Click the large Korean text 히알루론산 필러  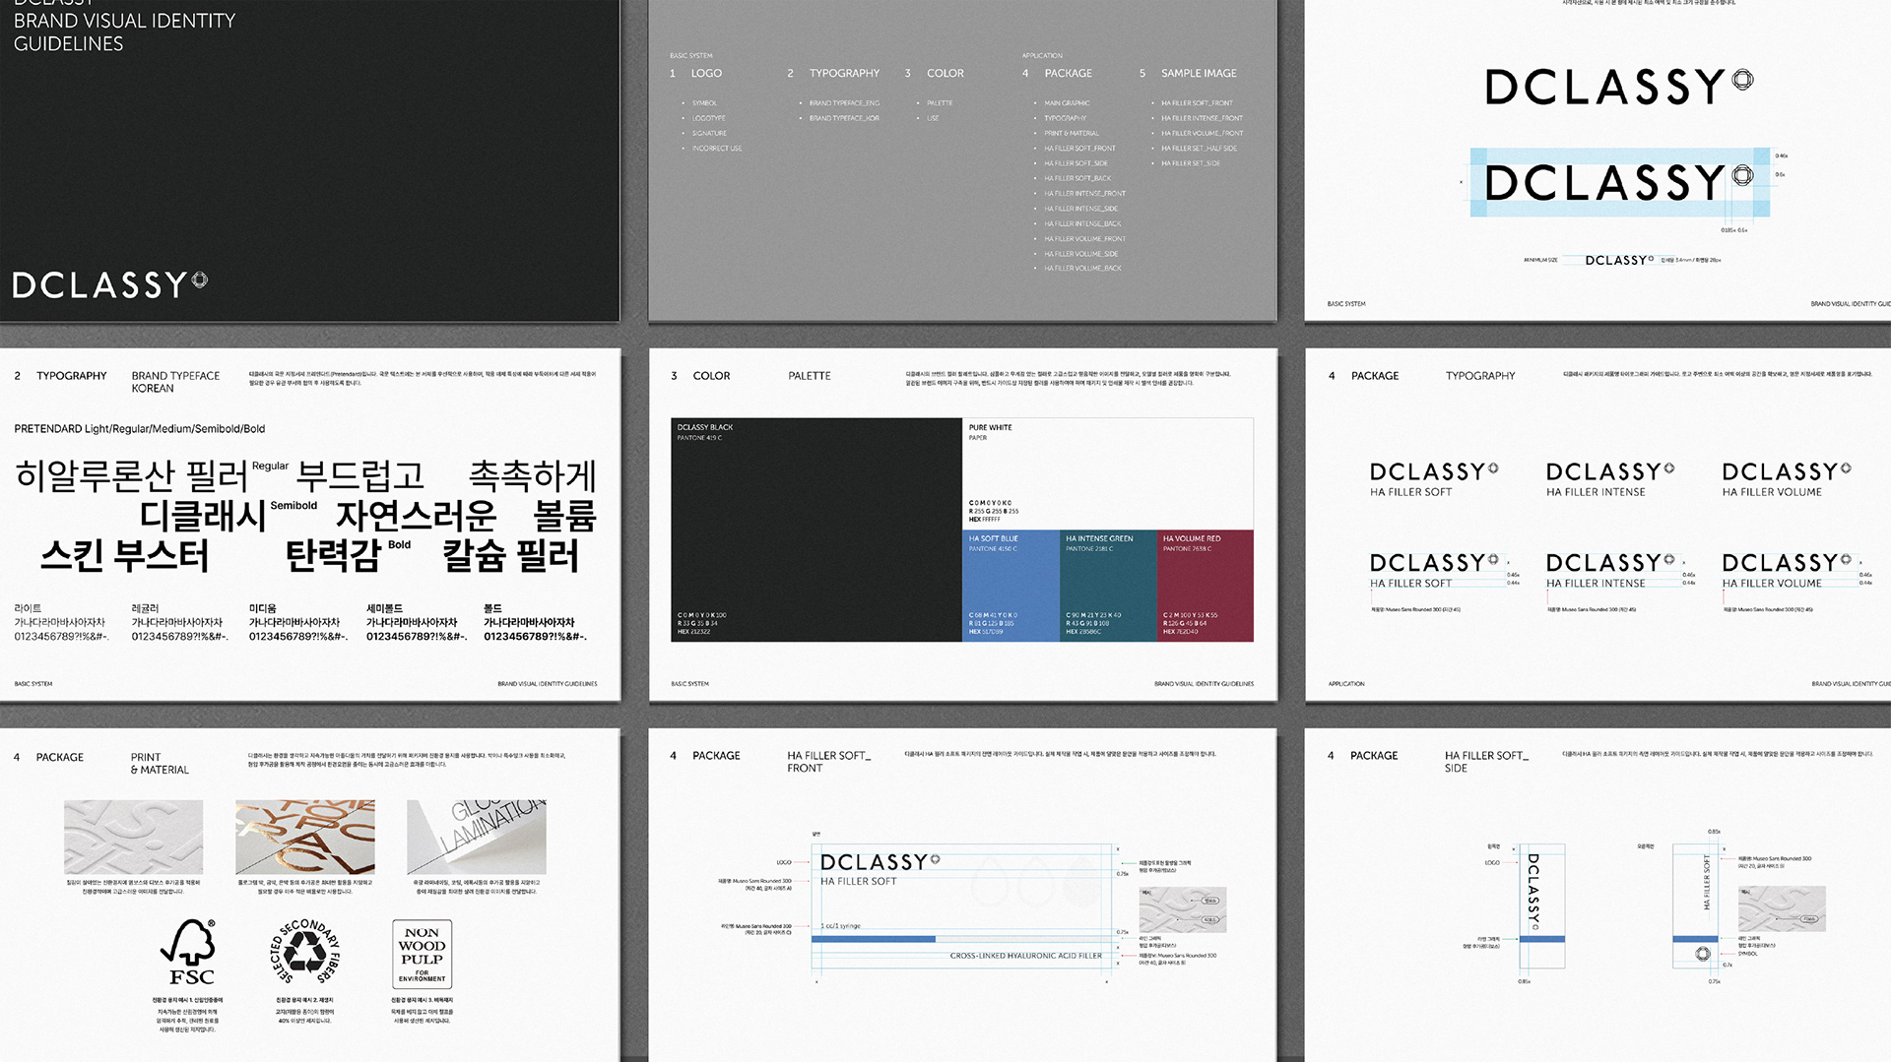click(132, 476)
